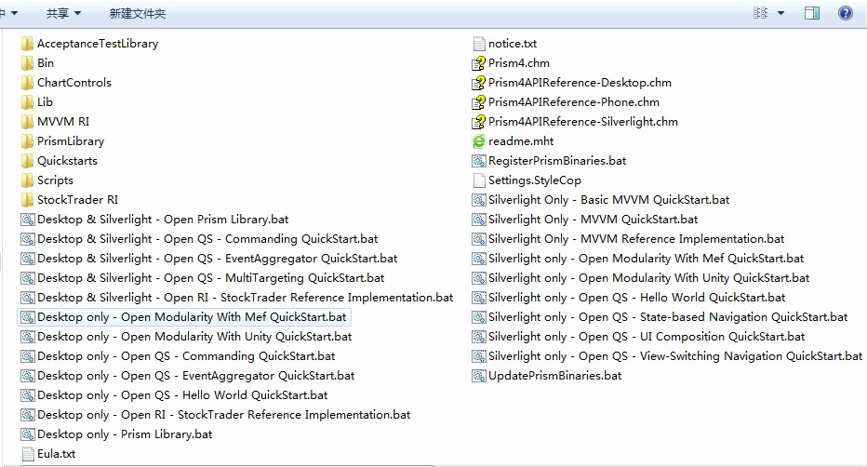Toggle the preview pane icon
This screenshot has height=467, width=867.
point(812,13)
